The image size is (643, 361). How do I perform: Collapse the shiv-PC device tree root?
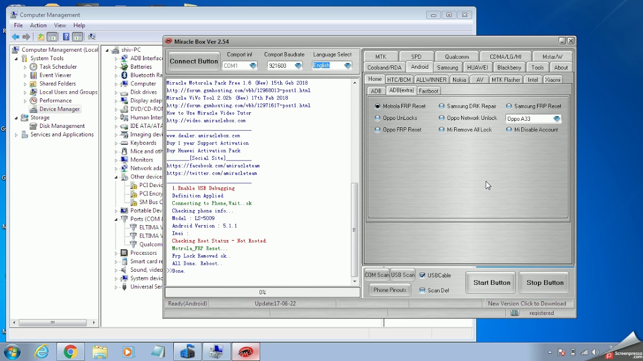coord(107,50)
